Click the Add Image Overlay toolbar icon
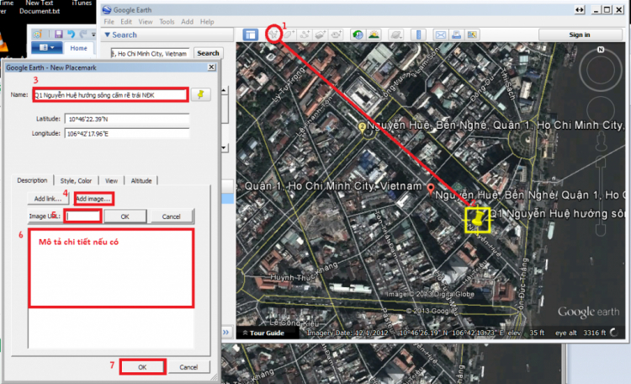This screenshot has width=631, height=384. click(321, 35)
